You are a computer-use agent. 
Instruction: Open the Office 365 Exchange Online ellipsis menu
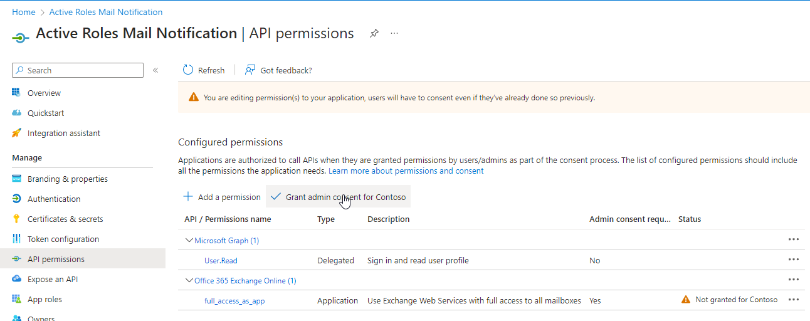click(x=794, y=280)
